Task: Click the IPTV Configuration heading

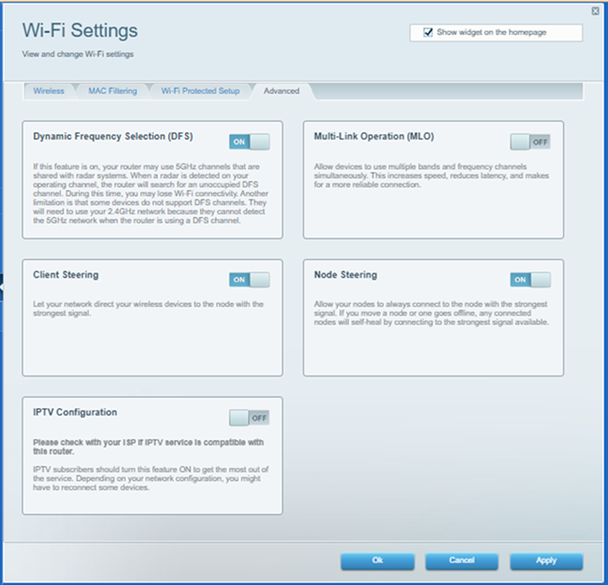Action: pos(75,412)
